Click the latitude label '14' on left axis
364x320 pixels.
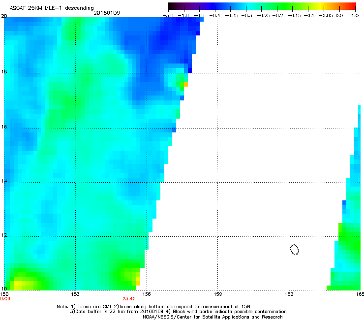[4, 181]
